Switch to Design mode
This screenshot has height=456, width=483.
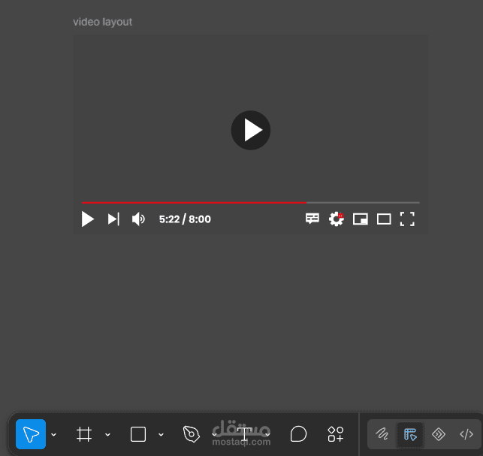click(x=410, y=434)
